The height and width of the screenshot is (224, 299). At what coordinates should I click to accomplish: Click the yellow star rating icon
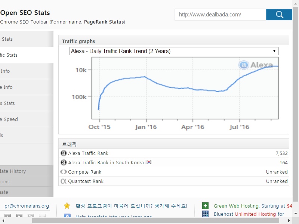click(x=67, y=206)
